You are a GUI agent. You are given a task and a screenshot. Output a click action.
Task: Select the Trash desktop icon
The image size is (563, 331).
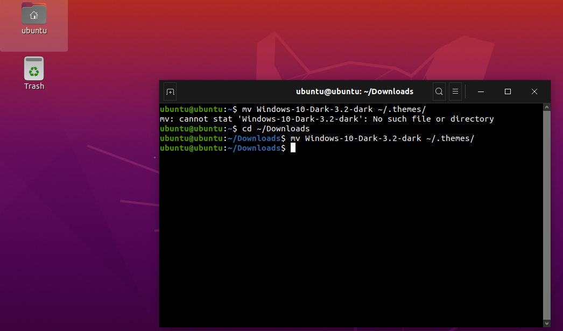pyautogui.click(x=34, y=68)
